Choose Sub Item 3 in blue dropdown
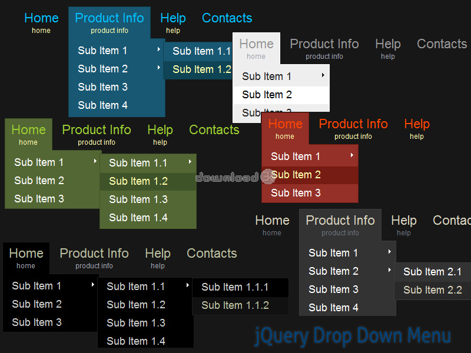Image resolution: width=471 pixels, height=353 pixels. point(117,87)
